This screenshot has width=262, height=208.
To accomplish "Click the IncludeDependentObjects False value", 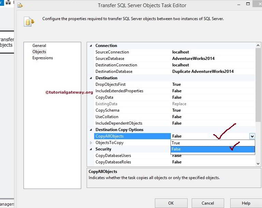I will (x=177, y=123).
